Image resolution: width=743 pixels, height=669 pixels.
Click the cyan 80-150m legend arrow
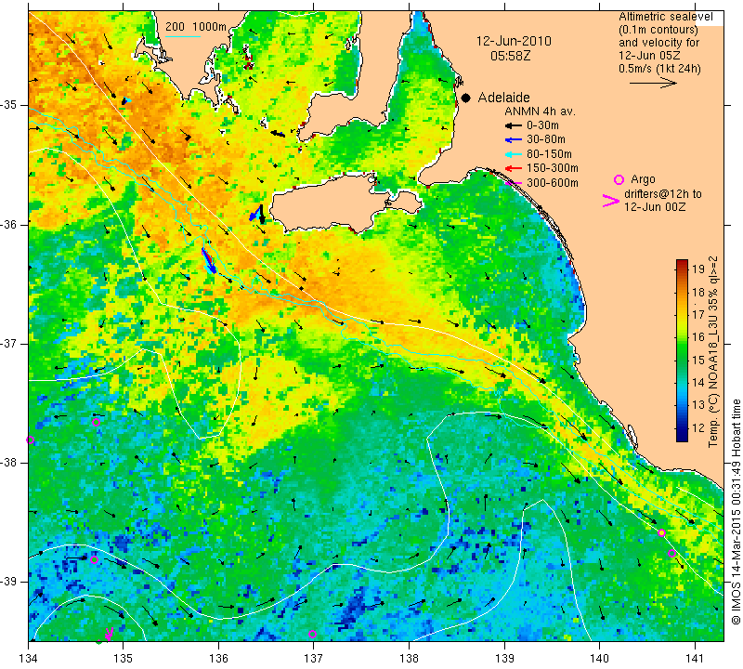click(x=513, y=154)
